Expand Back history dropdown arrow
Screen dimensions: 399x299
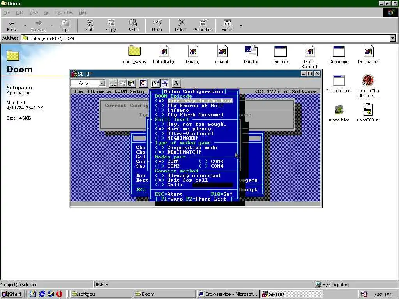25,25
